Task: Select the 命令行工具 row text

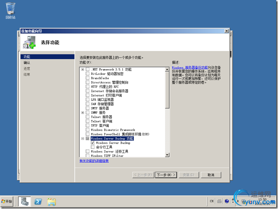Action: [104, 147]
